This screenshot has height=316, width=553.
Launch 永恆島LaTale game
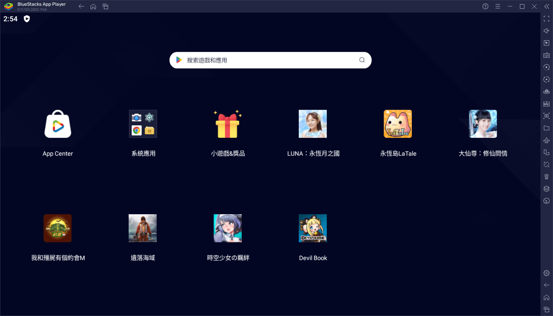(398, 124)
